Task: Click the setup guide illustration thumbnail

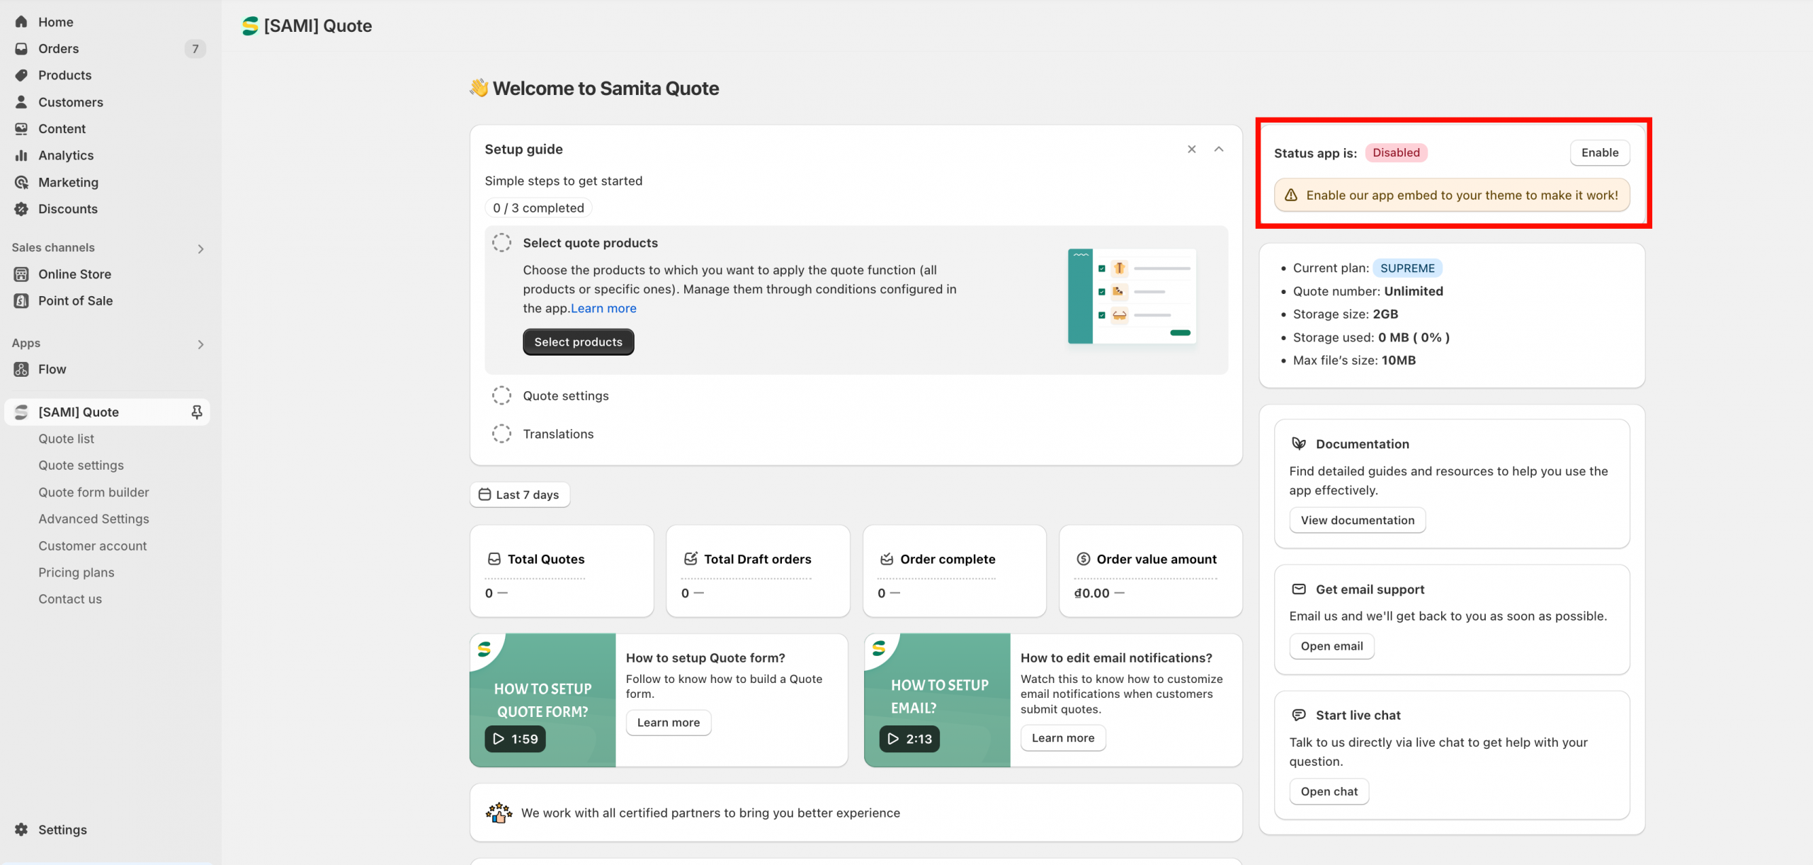Action: coord(1132,297)
